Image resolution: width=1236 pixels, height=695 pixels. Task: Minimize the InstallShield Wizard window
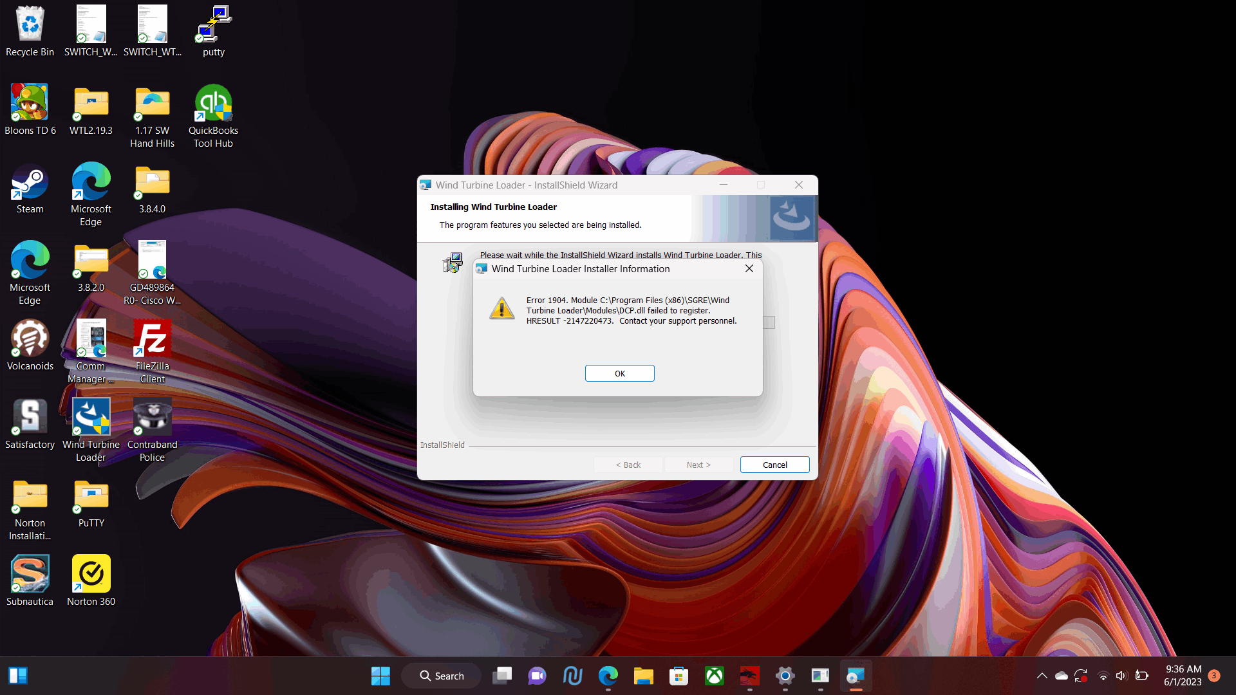724,185
